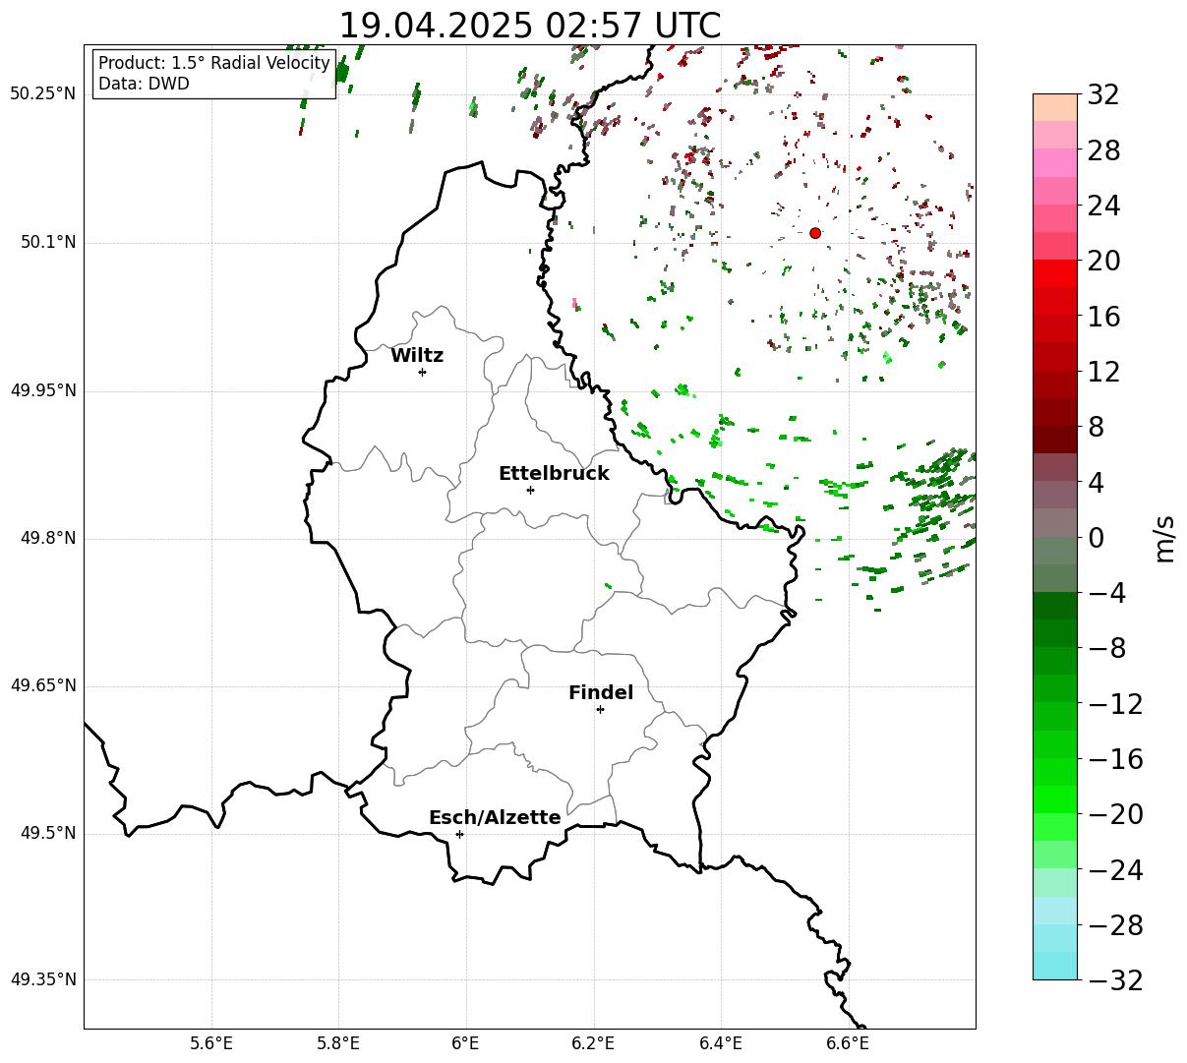Click the latitude label 49.8°N
This screenshot has width=1187, height=1063.
click(48, 538)
